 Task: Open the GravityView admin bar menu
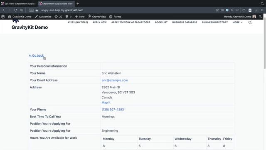97,17
